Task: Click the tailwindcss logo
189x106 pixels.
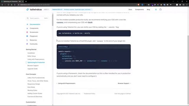Action: pos(34,9)
